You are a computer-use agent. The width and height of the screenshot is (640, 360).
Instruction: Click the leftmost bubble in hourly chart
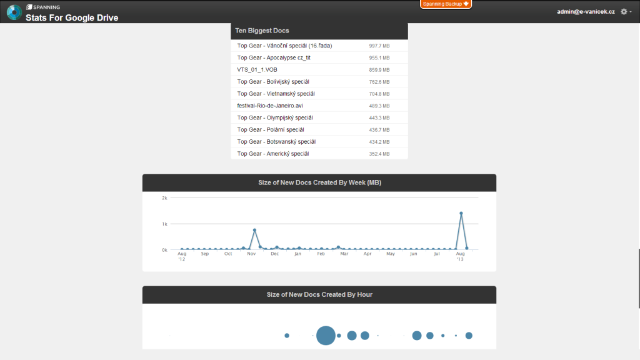click(287, 336)
